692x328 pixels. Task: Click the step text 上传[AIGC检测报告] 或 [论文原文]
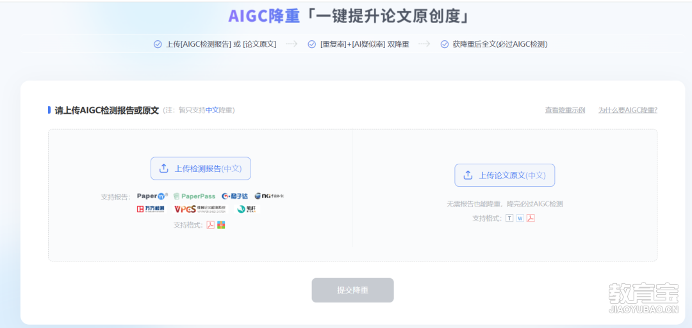click(x=221, y=45)
